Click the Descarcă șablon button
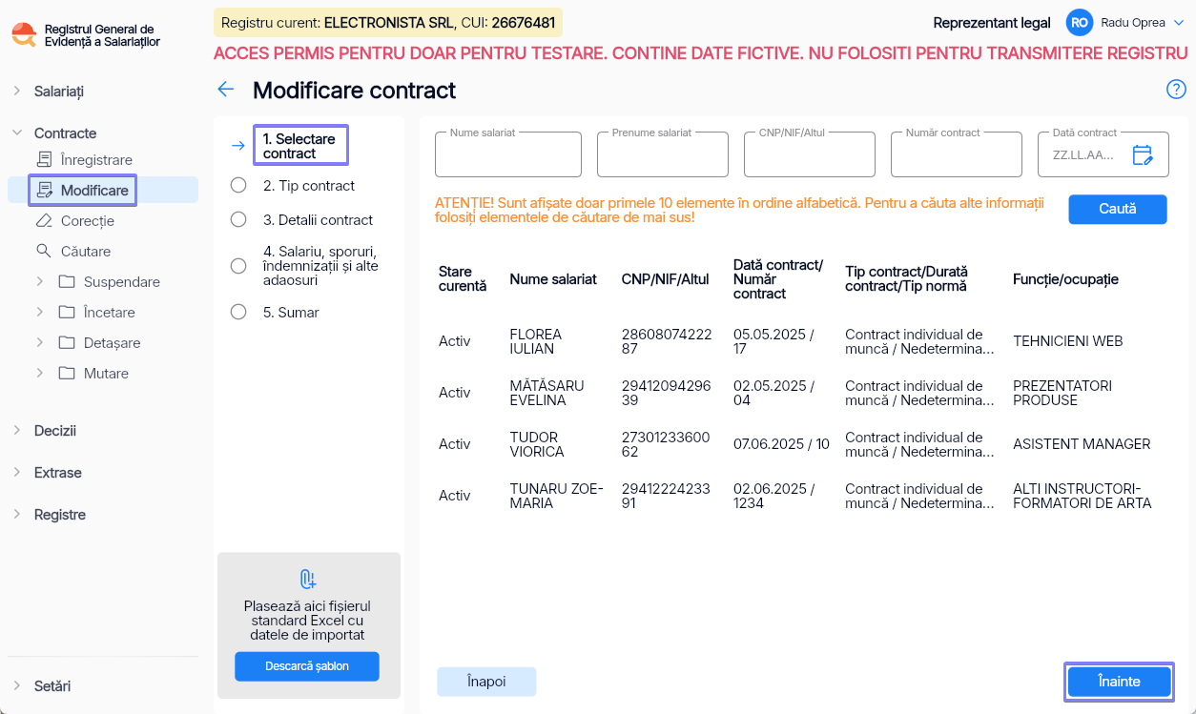The height and width of the screenshot is (714, 1196). coord(307,666)
